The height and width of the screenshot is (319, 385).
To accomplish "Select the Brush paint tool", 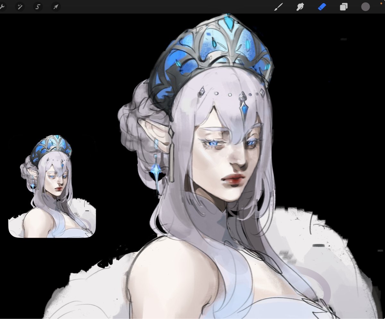I will 278,7.
